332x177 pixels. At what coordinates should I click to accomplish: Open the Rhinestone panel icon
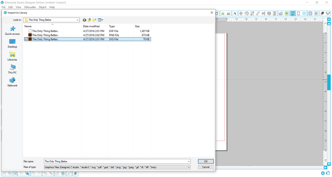point(316,14)
